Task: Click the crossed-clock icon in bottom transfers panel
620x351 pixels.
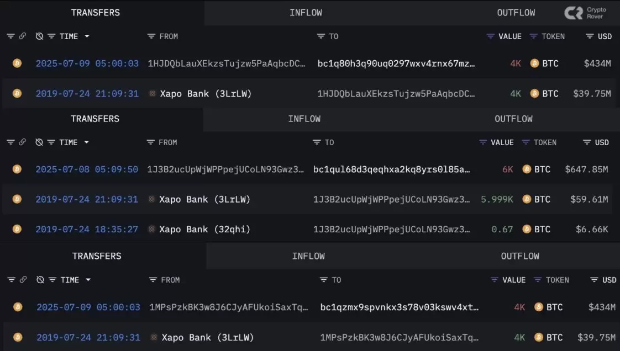Action: (40, 280)
